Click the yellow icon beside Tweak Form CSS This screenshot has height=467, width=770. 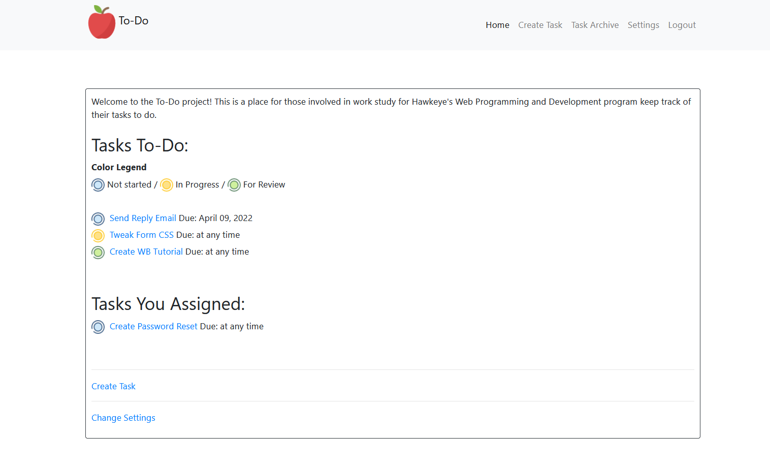[98, 235]
